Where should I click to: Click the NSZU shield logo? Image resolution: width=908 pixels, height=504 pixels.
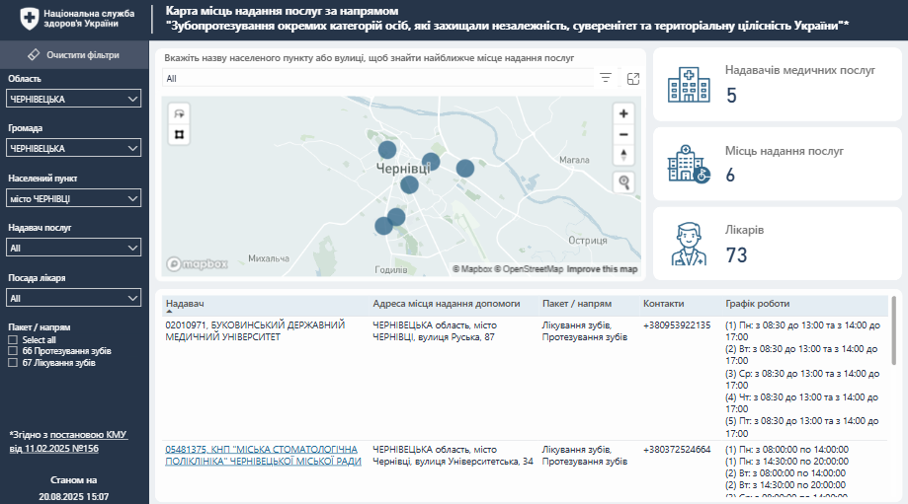click(29, 19)
